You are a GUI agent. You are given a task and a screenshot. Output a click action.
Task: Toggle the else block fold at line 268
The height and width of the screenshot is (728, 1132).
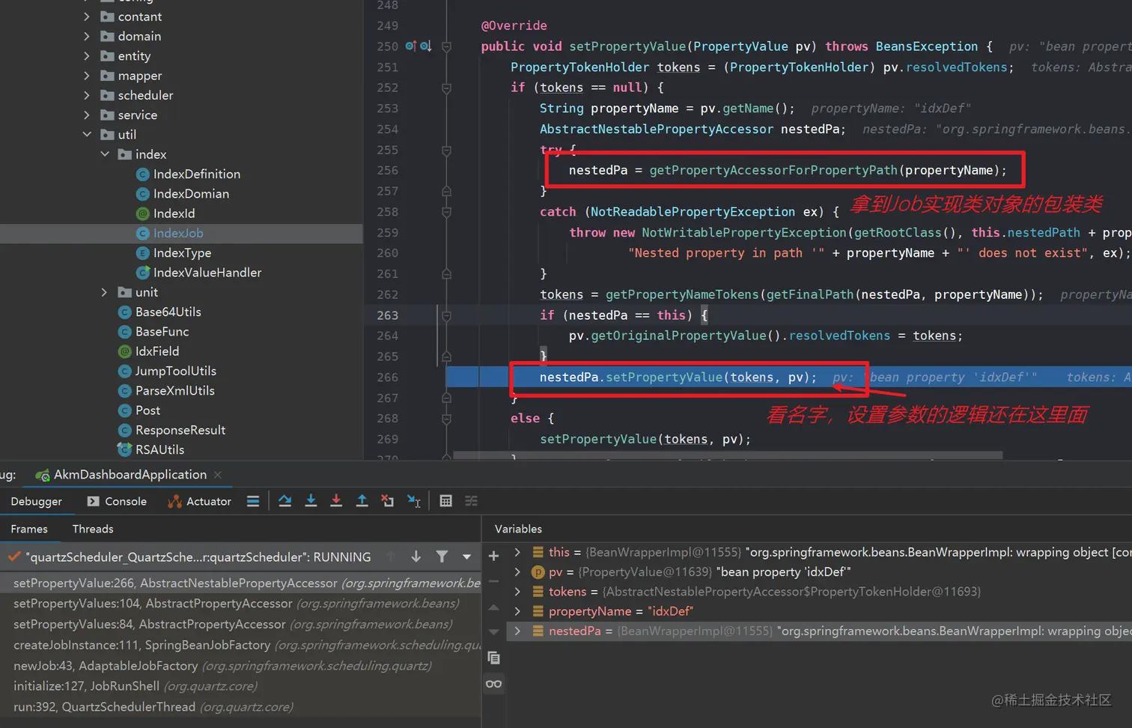coord(446,419)
